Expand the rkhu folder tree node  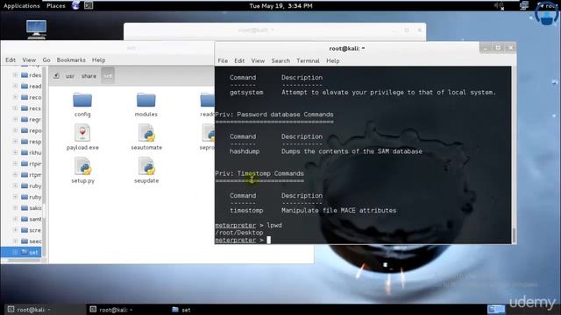pyautogui.click(x=15, y=152)
